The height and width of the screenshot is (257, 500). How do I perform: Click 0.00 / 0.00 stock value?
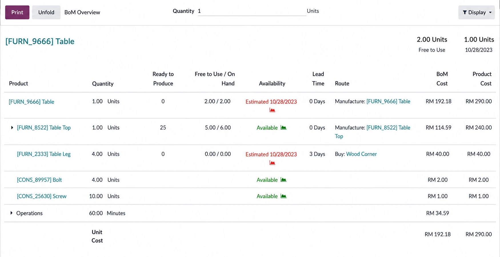click(218, 154)
